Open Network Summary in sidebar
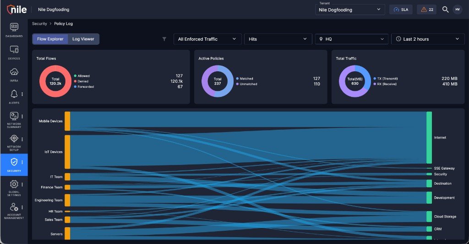The height and width of the screenshot is (244, 469). click(14, 116)
